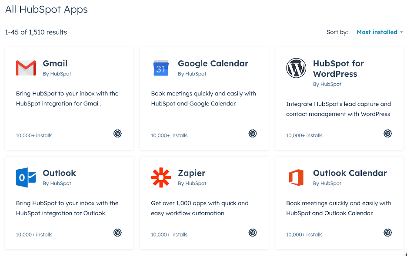Open the Gmail app title link
Screen dimensions: 407x256
tap(55, 63)
